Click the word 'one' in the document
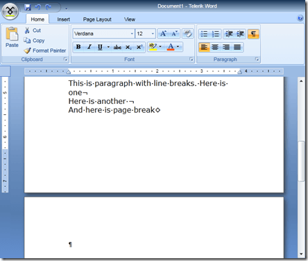 click(75, 93)
